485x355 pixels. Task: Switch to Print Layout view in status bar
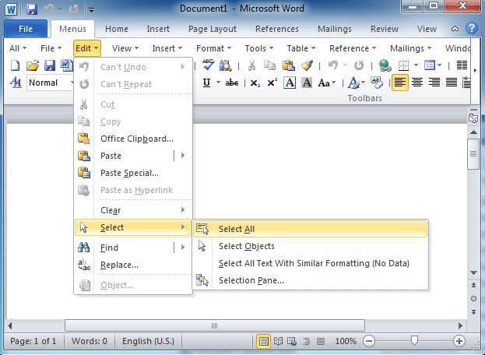(264, 341)
